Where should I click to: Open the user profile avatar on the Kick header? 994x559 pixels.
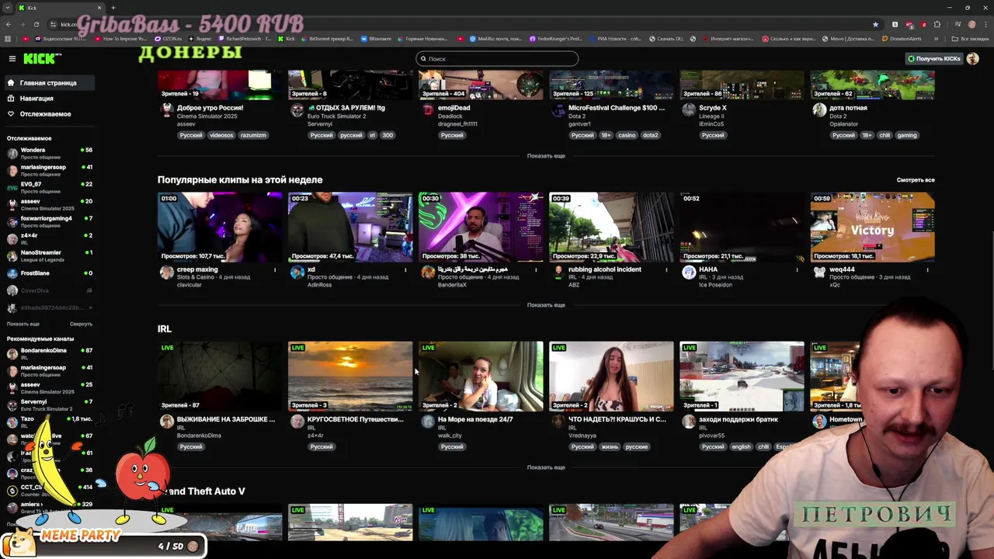(973, 59)
